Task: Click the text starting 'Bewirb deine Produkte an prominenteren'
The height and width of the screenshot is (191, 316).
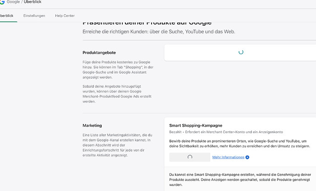Action: (x=240, y=144)
